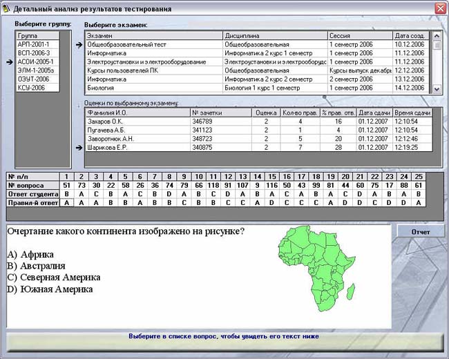
Task: Select group ЭЛМ-1-2005з
Action: (38, 70)
